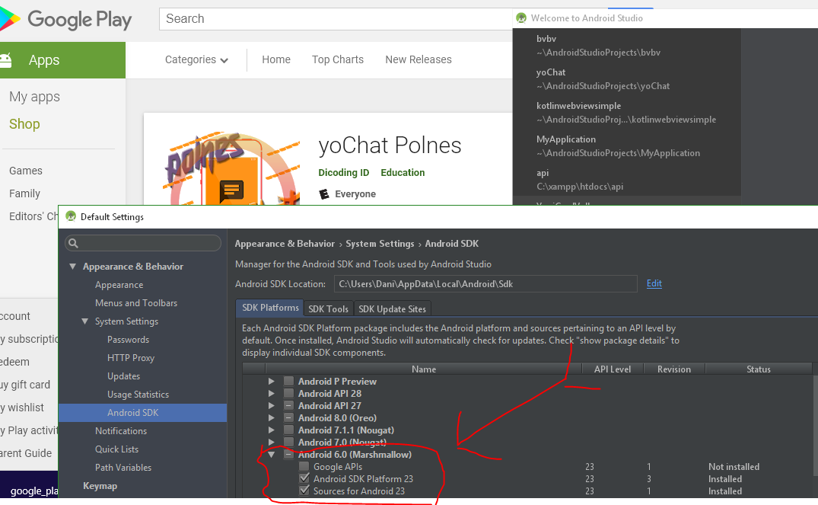Expand the Android API 28 row
818x505 pixels.
272,393
